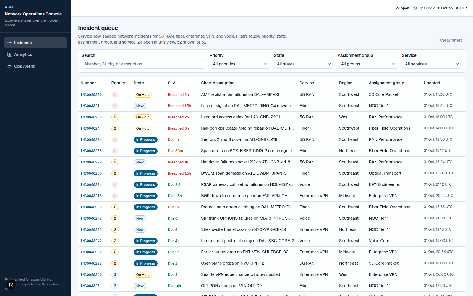This screenshot has width=473, height=296.
Task: Click the Number column header
Action: coord(88,83)
